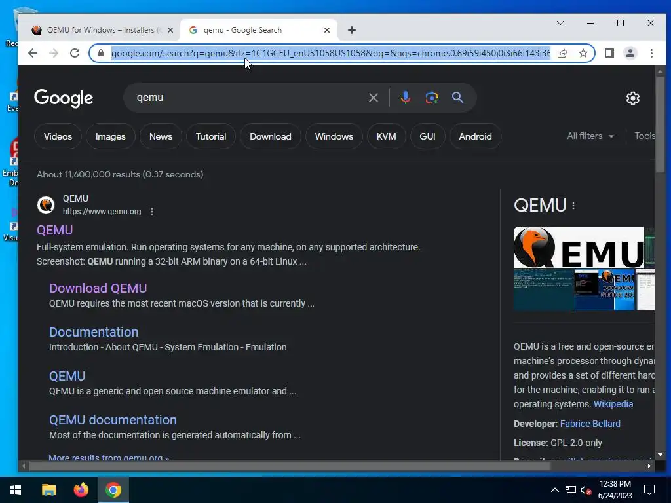The height and width of the screenshot is (503, 671).
Task: Click the muted volume tray icon
Action: coord(586,490)
